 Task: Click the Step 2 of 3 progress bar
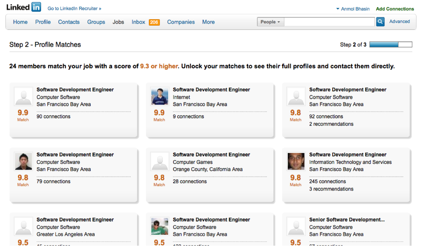coord(391,44)
